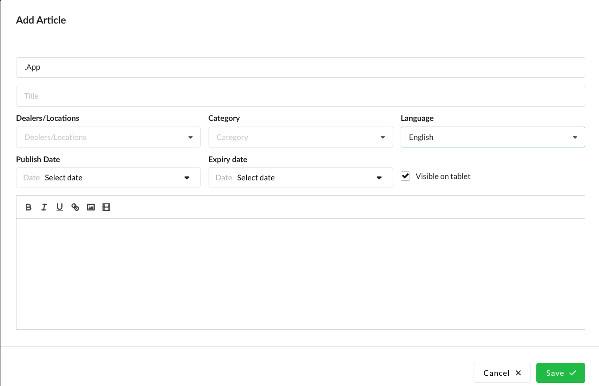Insert an image with the picture icon
The height and width of the screenshot is (386, 599).
[91, 207]
